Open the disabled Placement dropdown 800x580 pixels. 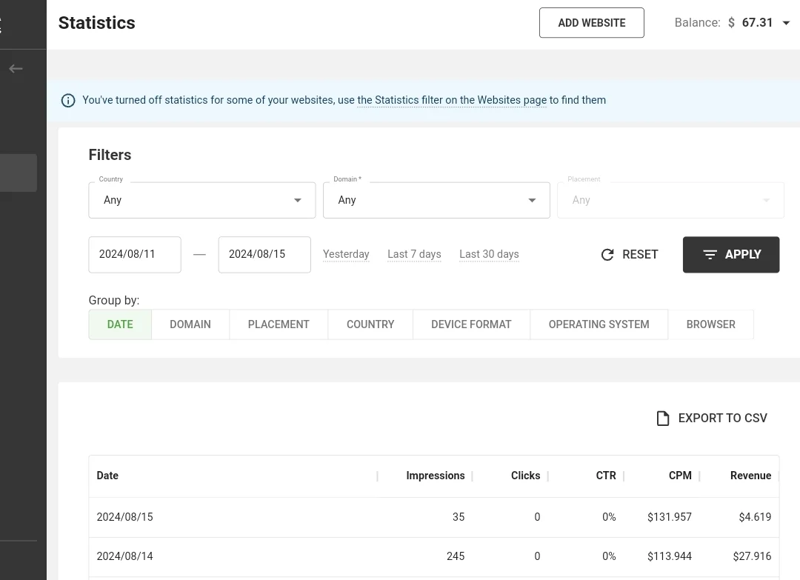click(x=670, y=200)
